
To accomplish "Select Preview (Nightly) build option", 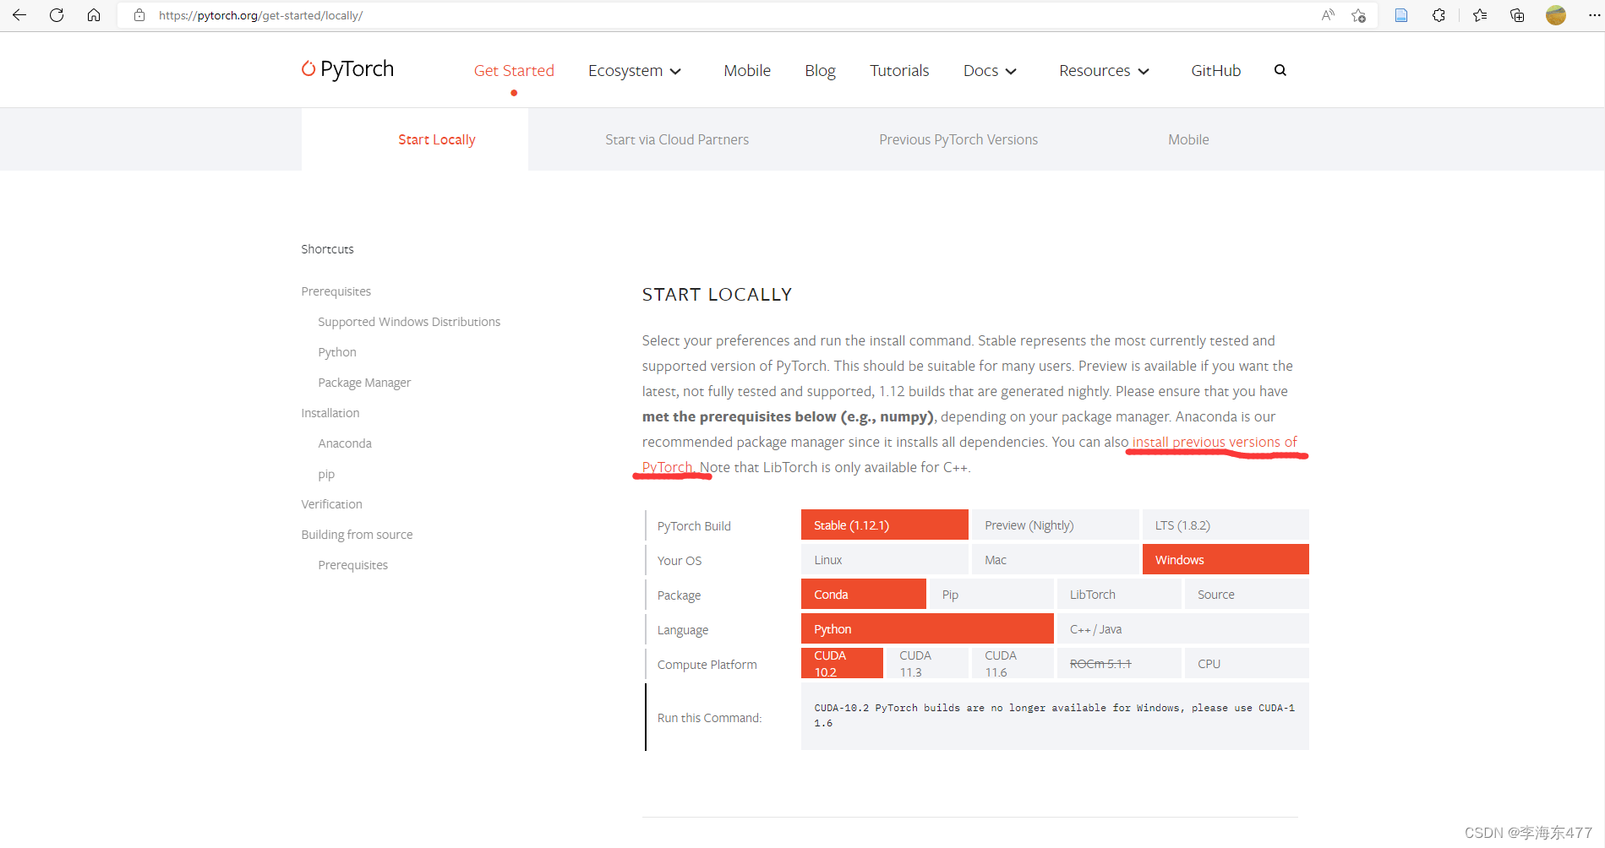I will [1056, 525].
